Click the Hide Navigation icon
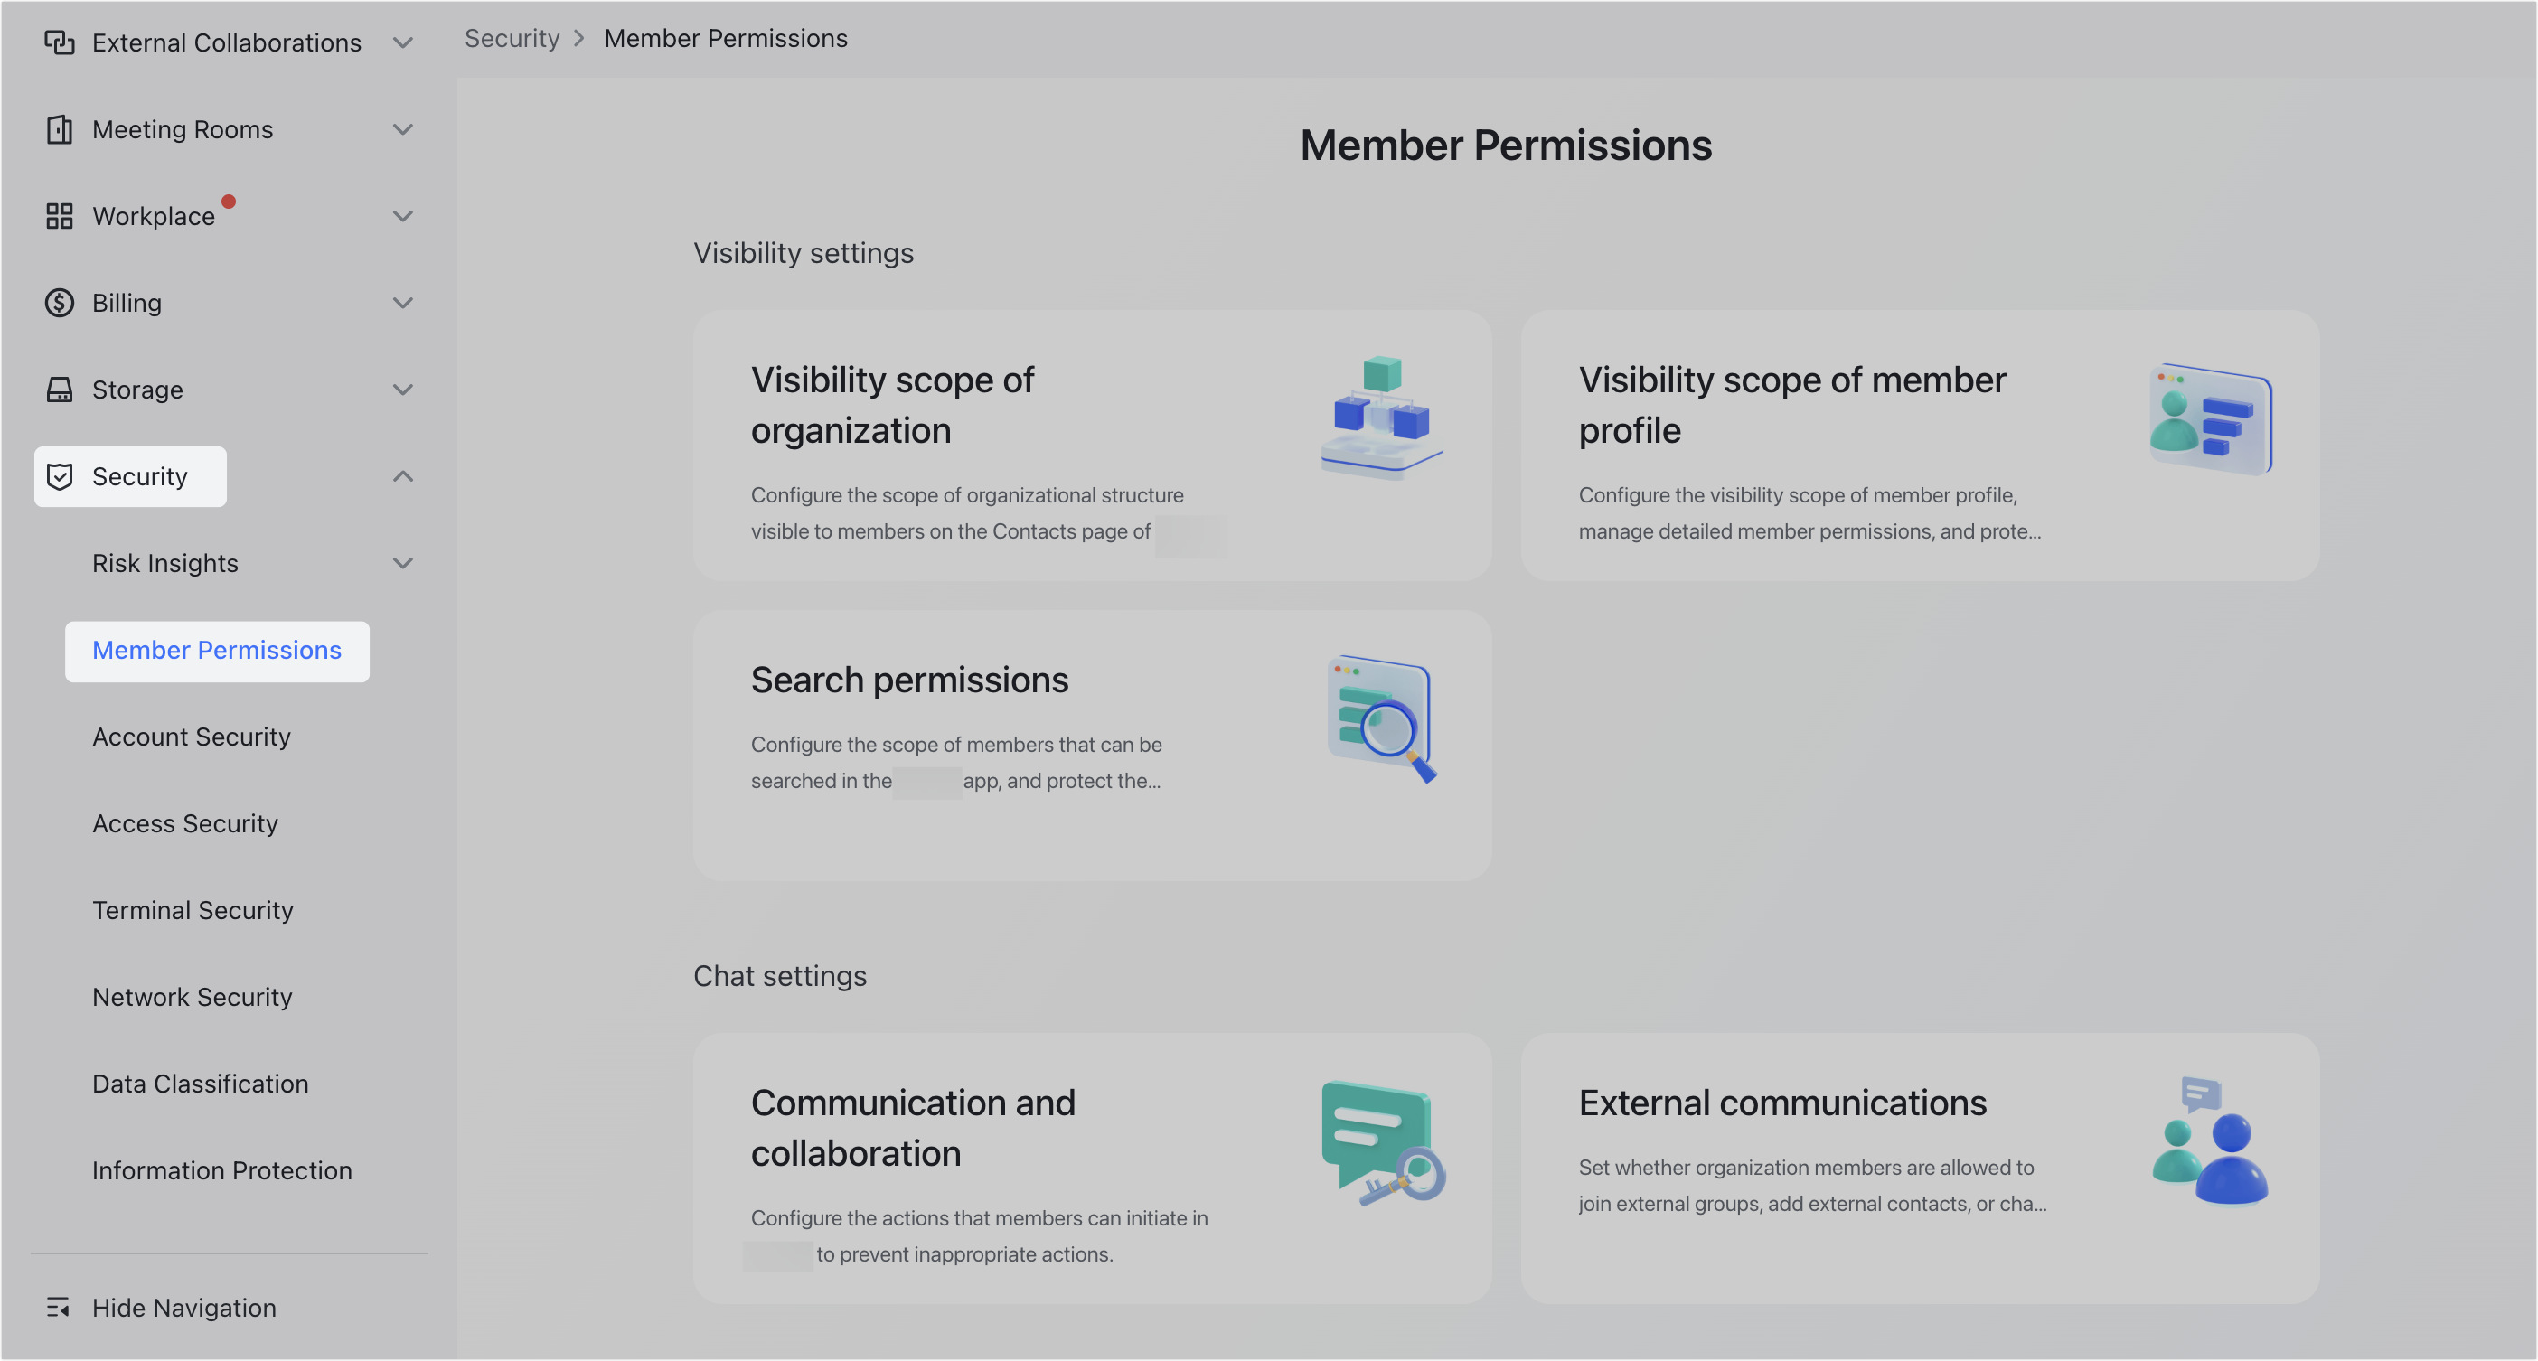Screen dimensions: 2538x1361 [x=58, y=1308]
